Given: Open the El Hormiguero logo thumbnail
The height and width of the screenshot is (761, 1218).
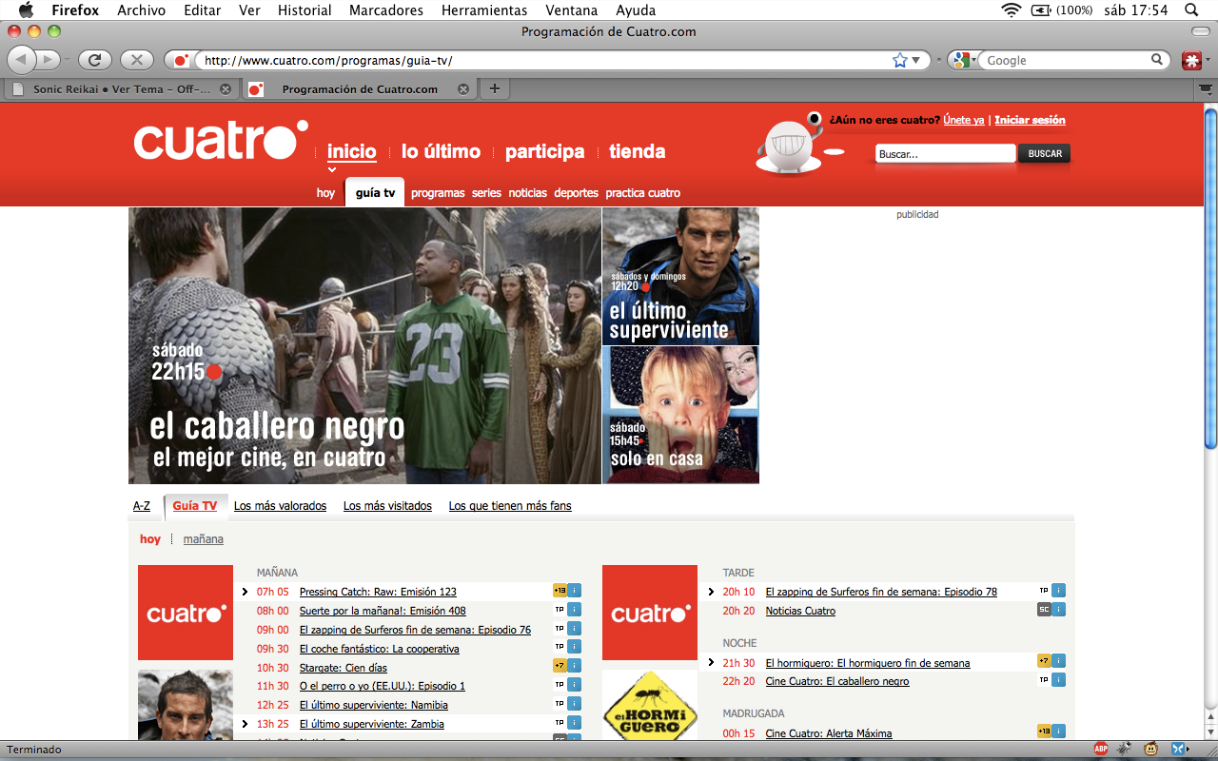Looking at the screenshot, I should coord(650,706).
